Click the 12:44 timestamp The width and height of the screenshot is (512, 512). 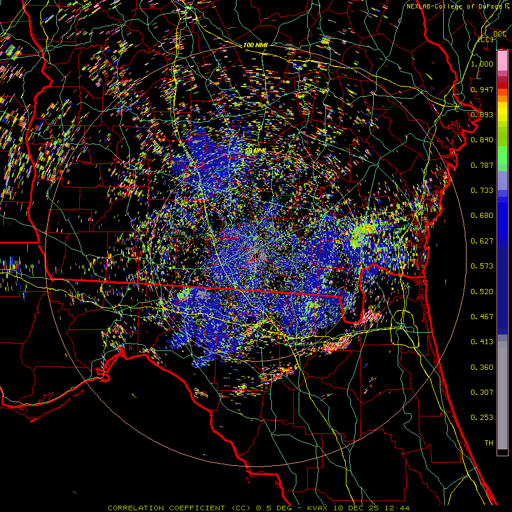(396, 508)
